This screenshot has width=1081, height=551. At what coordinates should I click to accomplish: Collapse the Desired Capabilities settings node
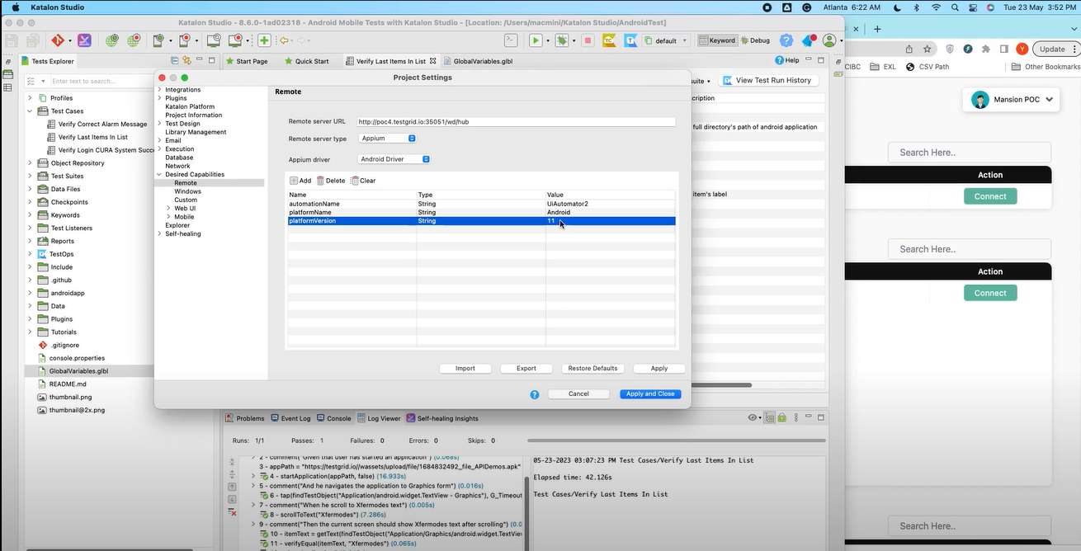(159, 175)
